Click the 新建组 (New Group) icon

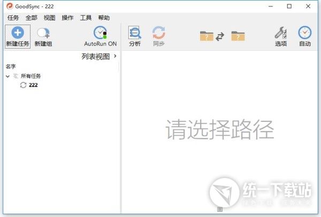[43, 33]
